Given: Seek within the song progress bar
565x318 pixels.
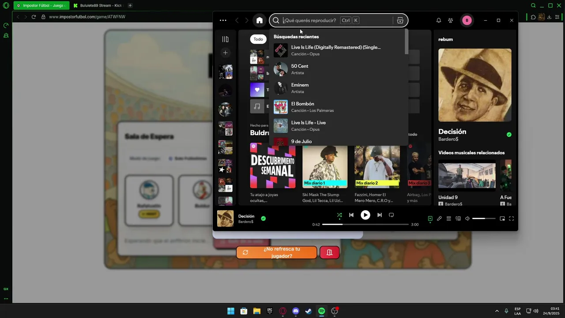Looking at the screenshot, I should click(365, 224).
